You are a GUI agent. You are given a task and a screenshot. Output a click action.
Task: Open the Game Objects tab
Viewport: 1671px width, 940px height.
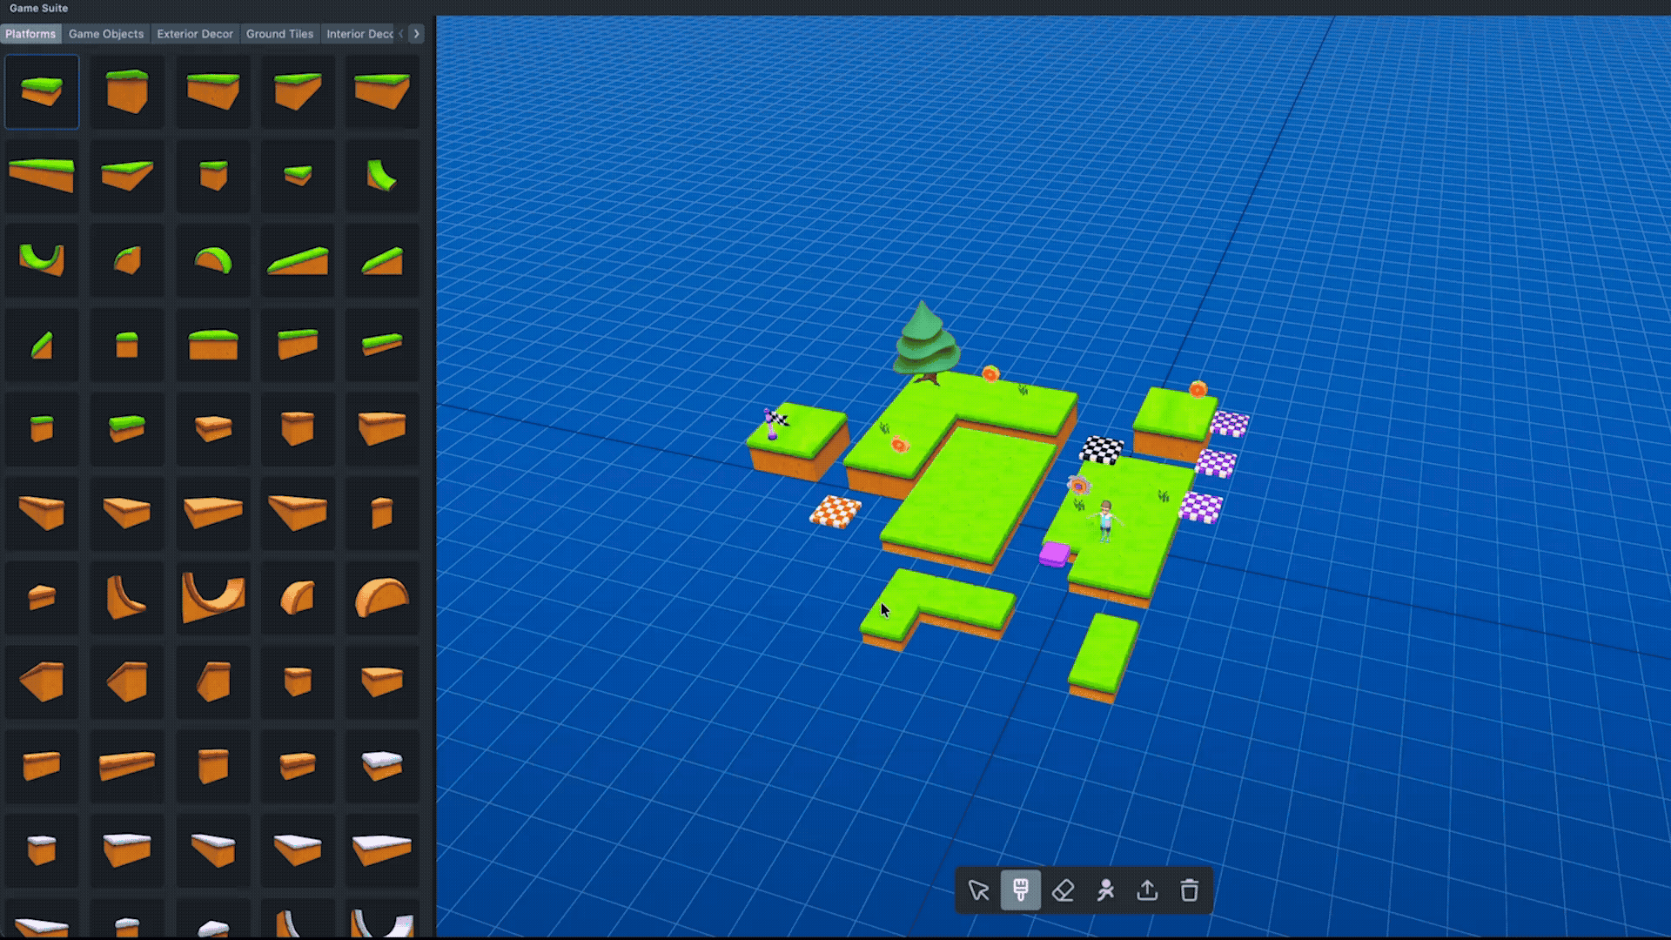(106, 34)
